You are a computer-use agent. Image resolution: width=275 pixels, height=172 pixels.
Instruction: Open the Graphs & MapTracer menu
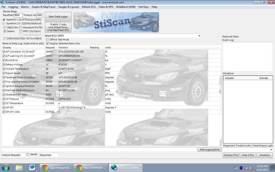click(44, 7)
